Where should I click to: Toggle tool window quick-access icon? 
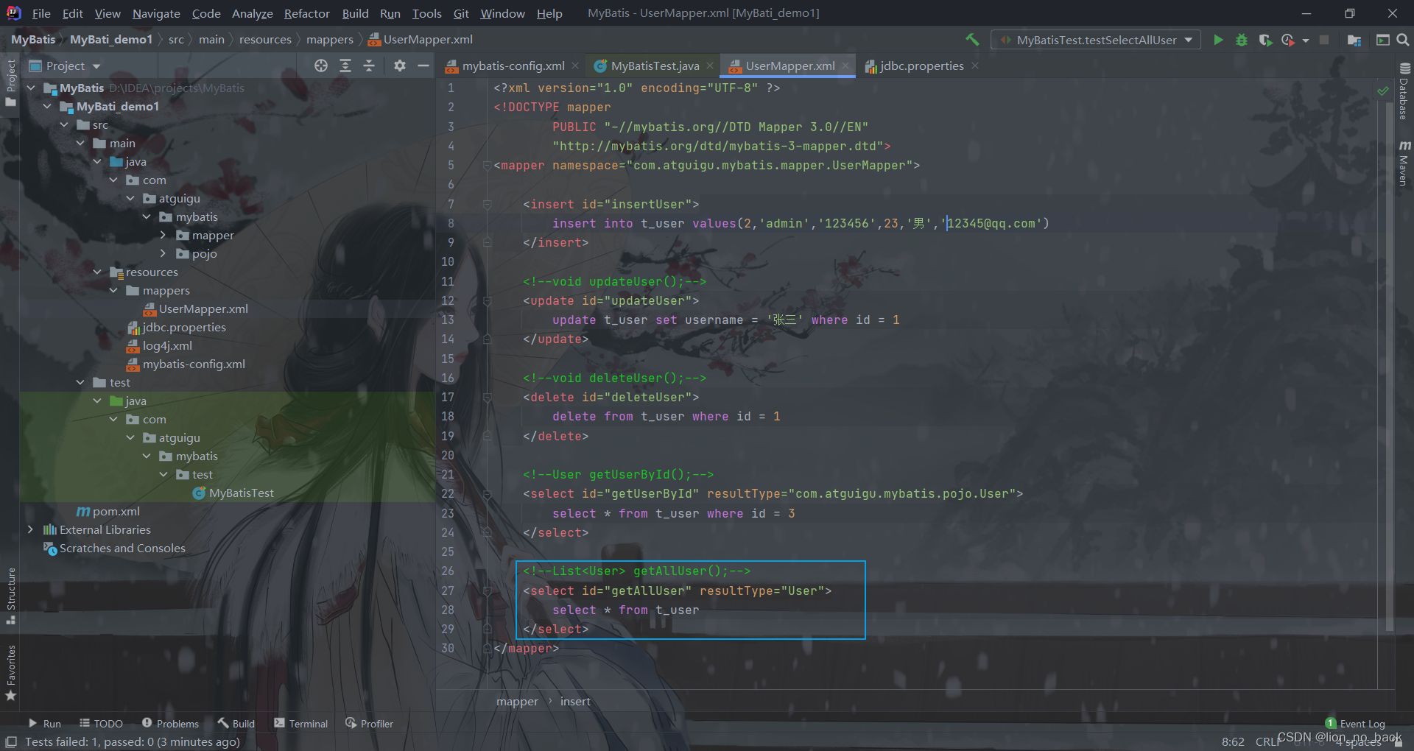[x=11, y=742]
